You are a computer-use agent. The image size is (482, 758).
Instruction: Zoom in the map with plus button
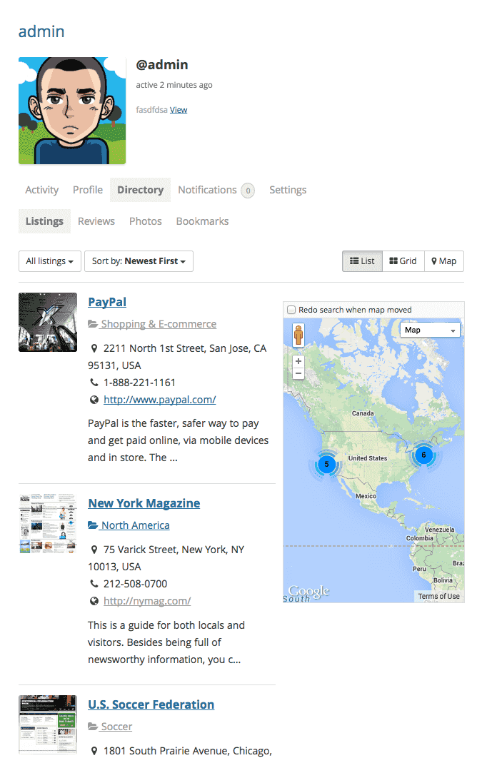tap(298, 361)
